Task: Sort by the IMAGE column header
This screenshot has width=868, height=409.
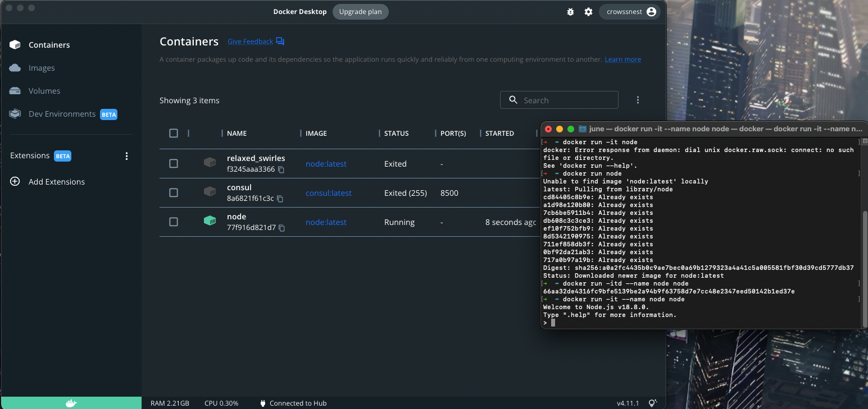Action: [x=316, y=134]
